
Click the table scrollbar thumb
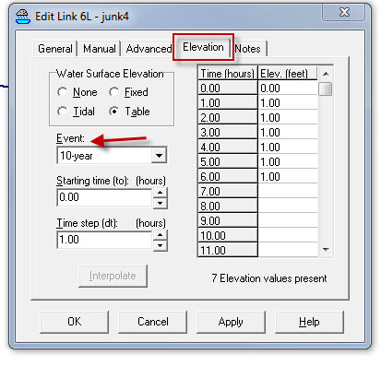[x=326, y=89]
